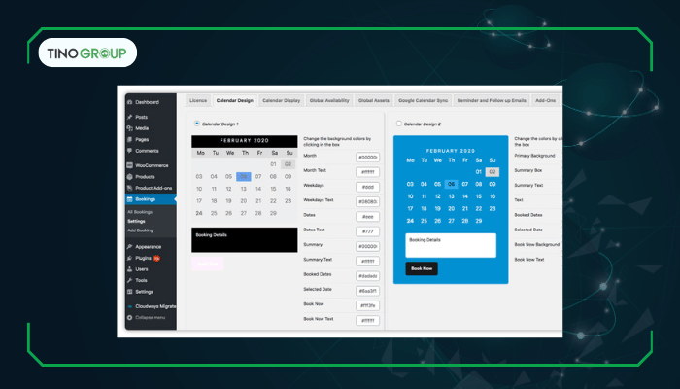This screenshot has width=680, height=389.
Task: Click the Collapse menu icon
Action: click(129, 318)
